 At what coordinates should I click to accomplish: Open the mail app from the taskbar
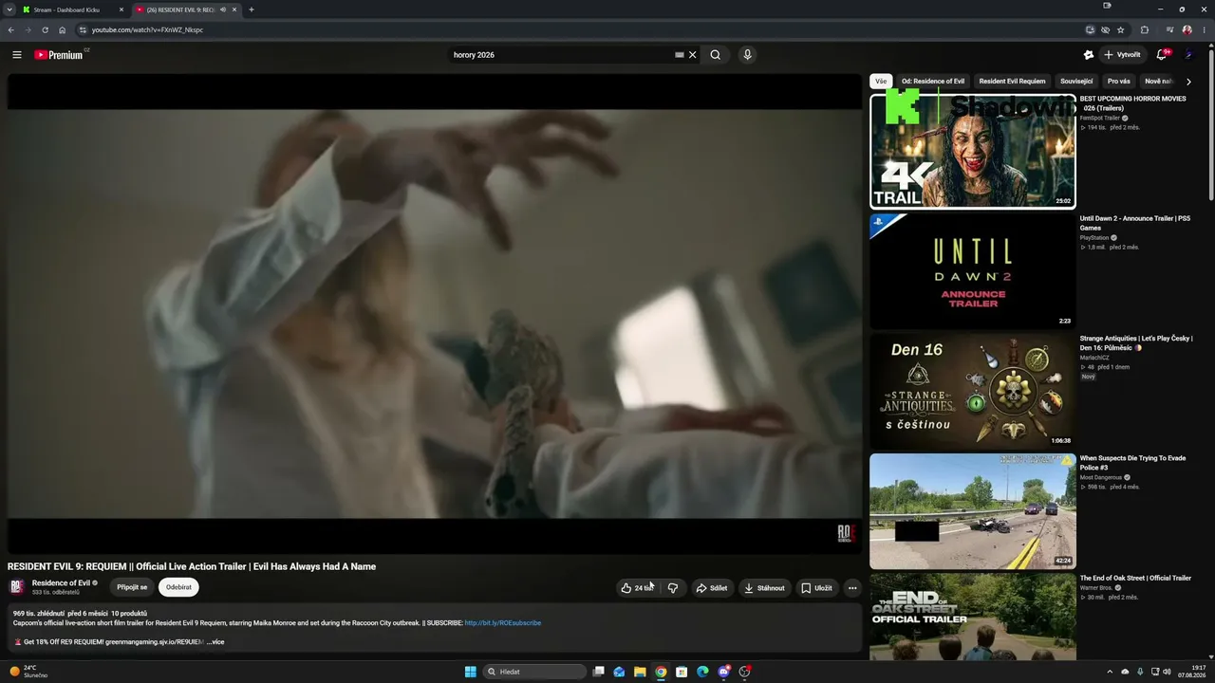(619, 672)
